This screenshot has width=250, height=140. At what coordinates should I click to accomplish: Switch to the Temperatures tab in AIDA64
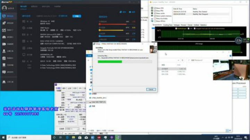point(157,25)
